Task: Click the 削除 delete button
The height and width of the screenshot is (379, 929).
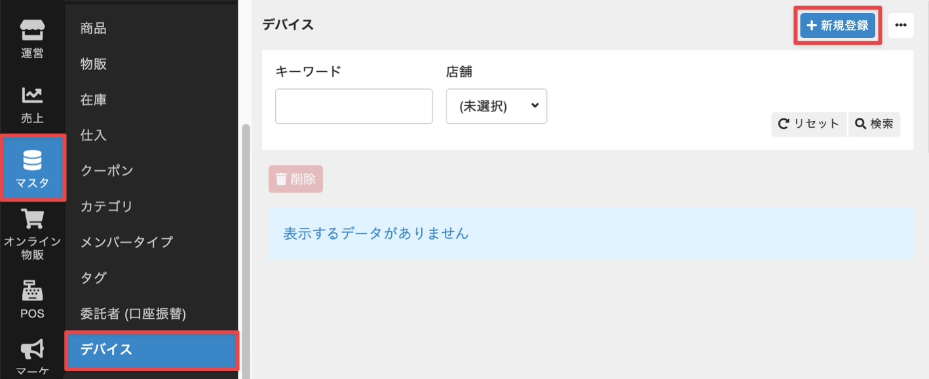Action: pyautogui.click(x=295, y=179)
